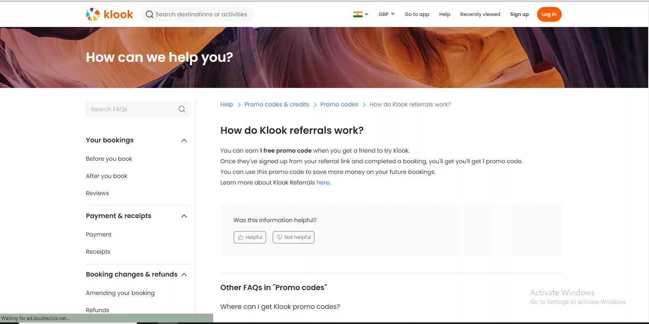
Task: Focus the Search FAQs input field
Action: 138,109
